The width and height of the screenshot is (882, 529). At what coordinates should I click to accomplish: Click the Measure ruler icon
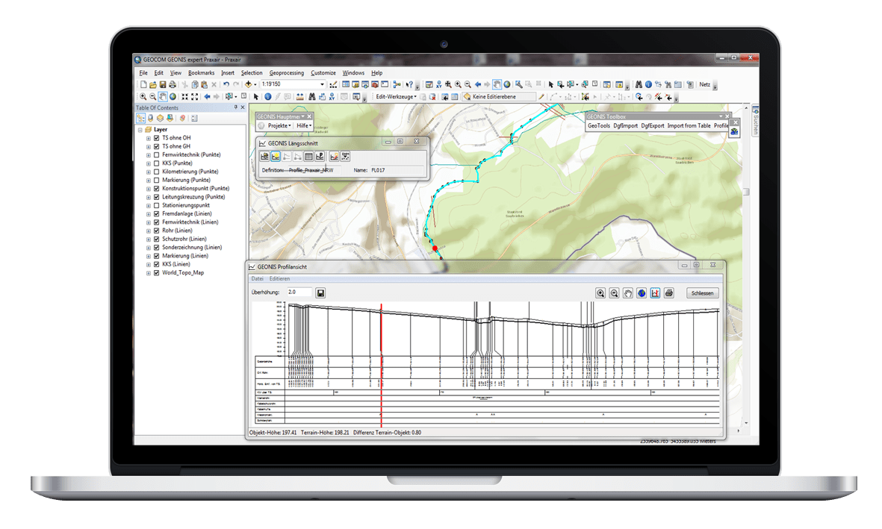[299, 97]
